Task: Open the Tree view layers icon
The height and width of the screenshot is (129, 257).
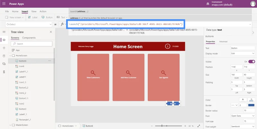Action: (4, 40)
